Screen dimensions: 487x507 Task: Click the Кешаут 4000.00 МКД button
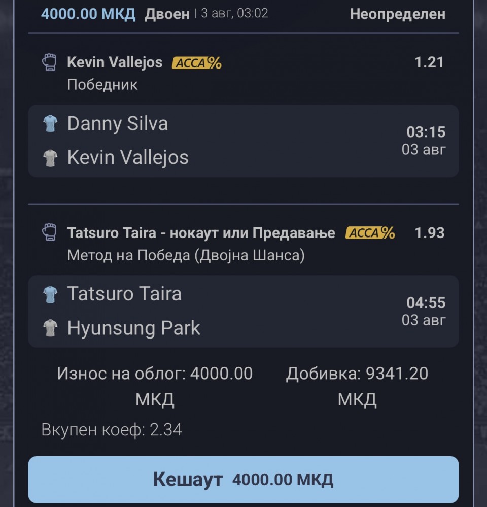(x=243, y=479)
